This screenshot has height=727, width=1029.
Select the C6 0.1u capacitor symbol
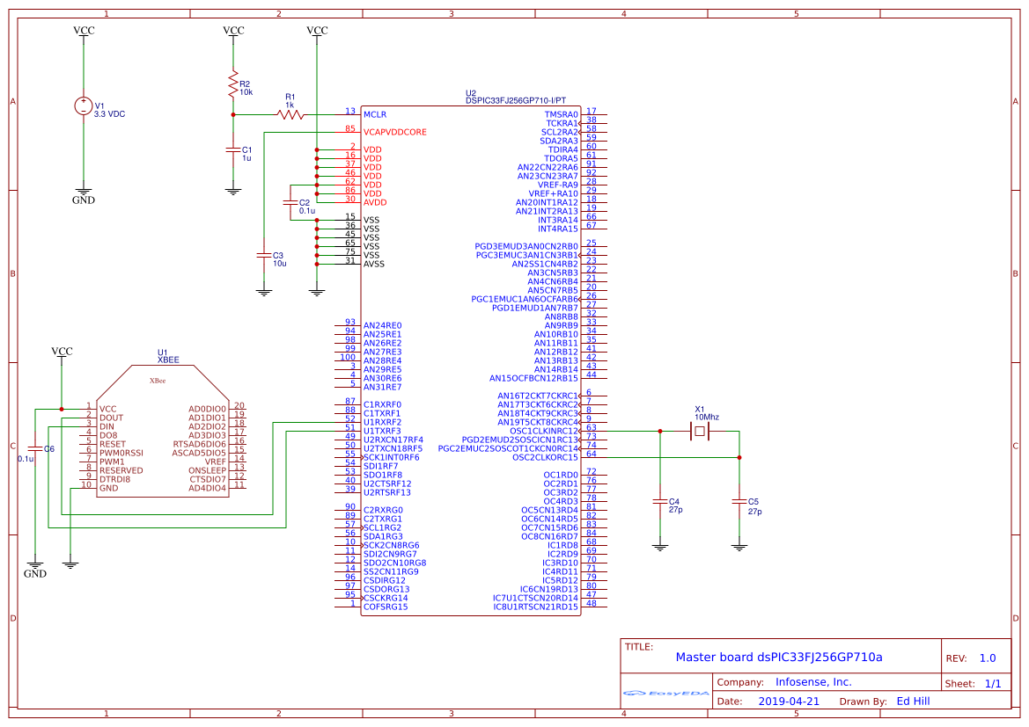pyautogui.click(x=33, y=448)
